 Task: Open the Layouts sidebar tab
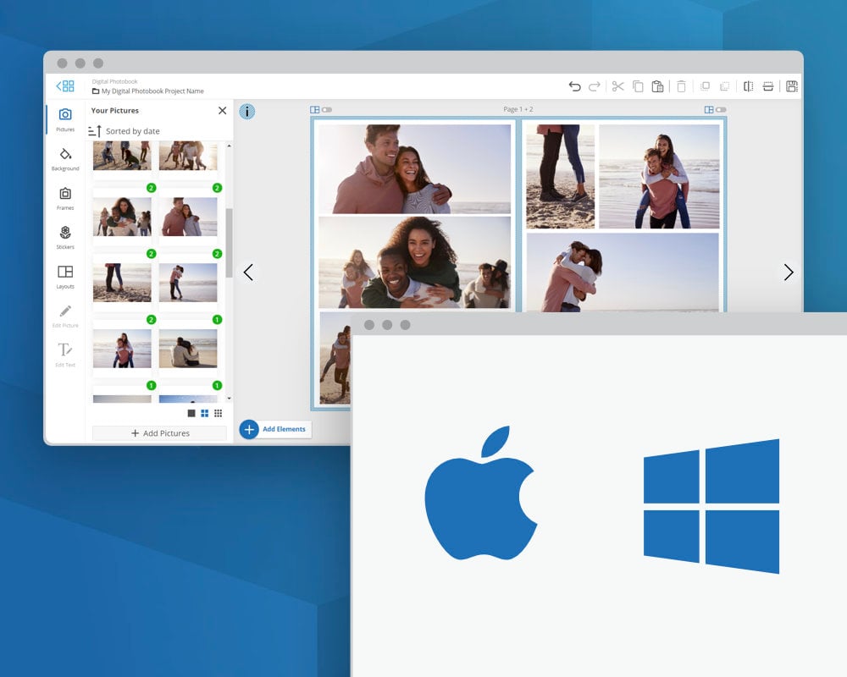pyautogui.click(x=65, y=277)
